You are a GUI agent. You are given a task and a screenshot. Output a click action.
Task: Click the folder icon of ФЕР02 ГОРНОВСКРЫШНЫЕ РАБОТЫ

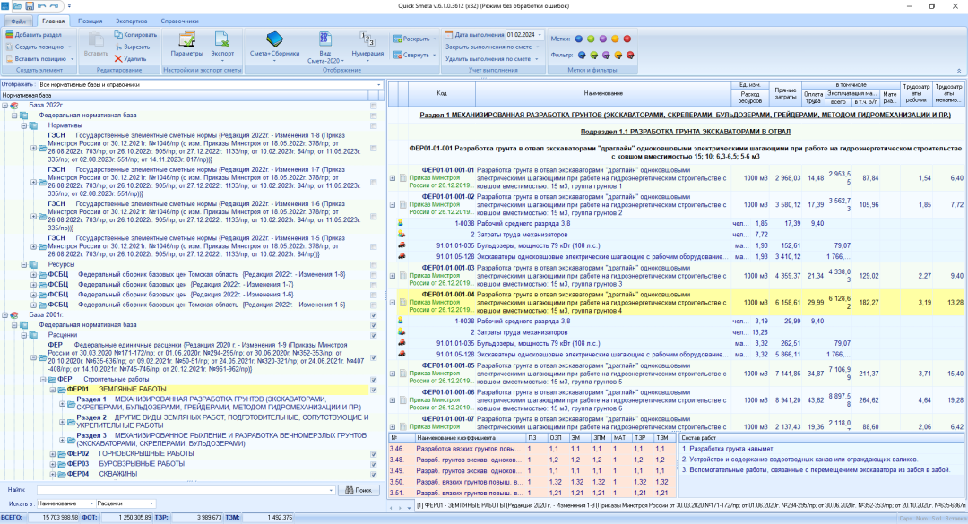point(62,454)
